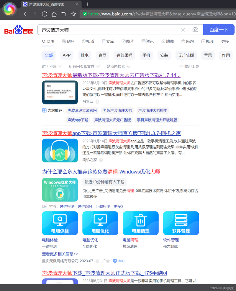This screenshot has width=236, height=291.
Task: Open the 声波清理大师去广告版下载 result link
Action: (111, 75)
